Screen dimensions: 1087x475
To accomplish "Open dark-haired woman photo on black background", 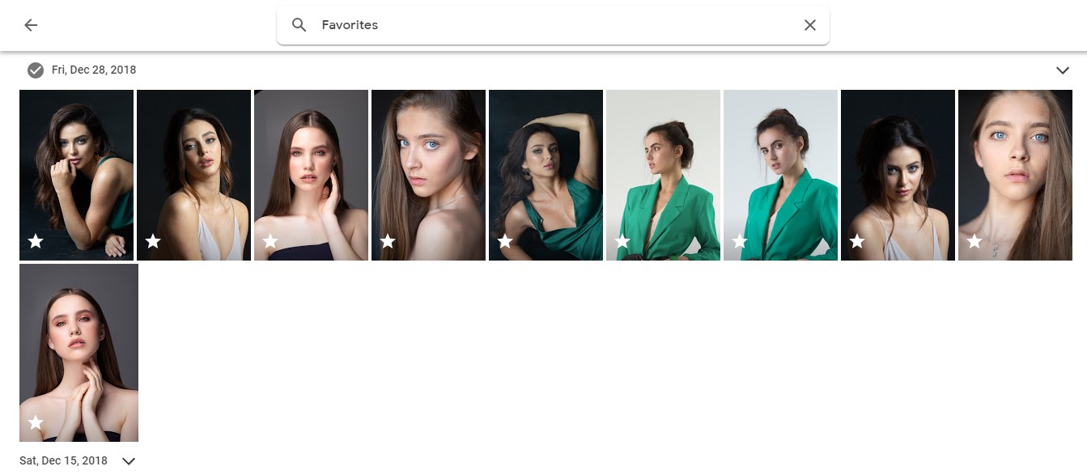I will pyautogui.click(x=898, y=175).
